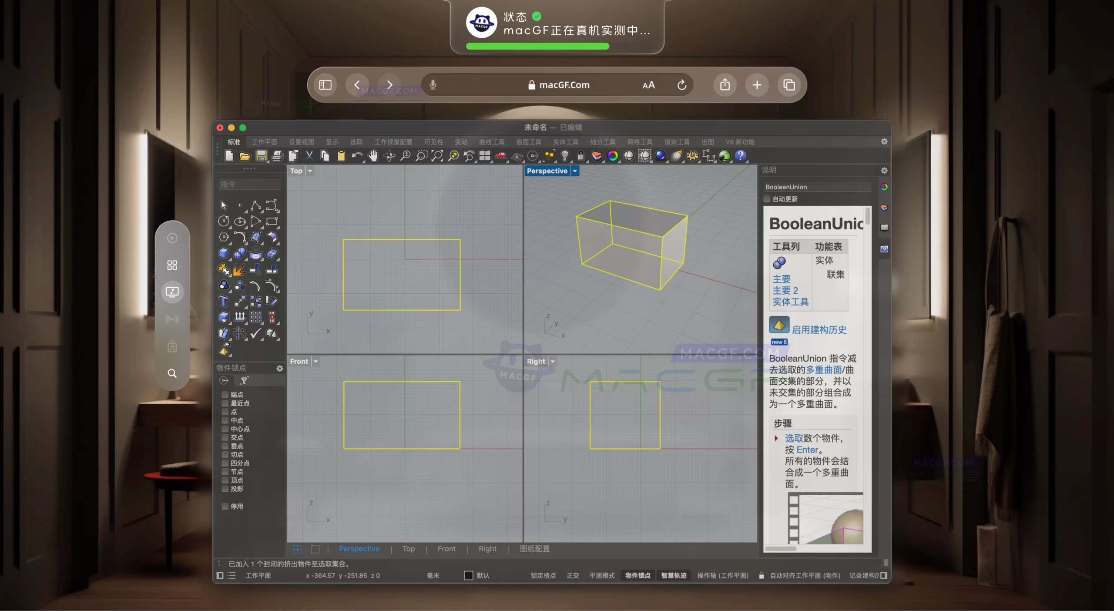The image size is (1114, 611).
Task: Toggle 正交 mode in status bar
Action: pos(573,575)
